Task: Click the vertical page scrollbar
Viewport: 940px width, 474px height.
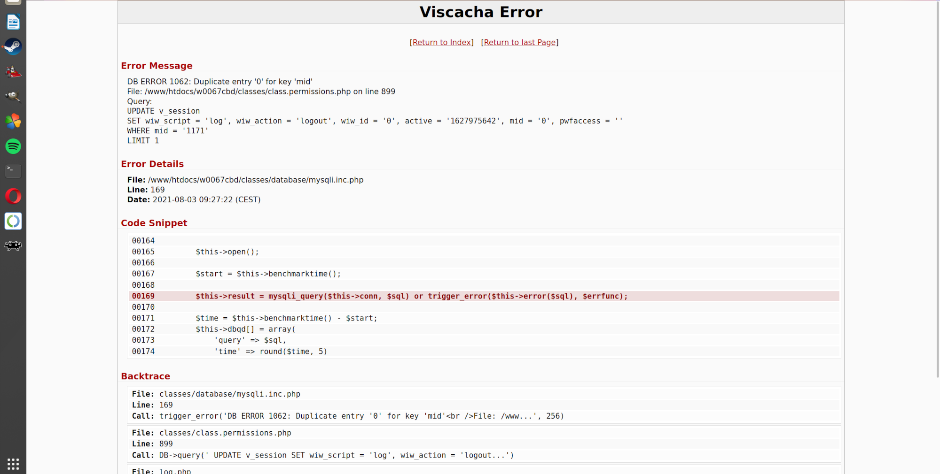Action: tap(937, 188)
